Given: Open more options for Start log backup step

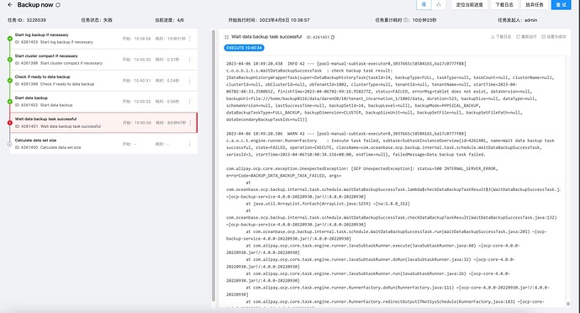Looking at the screenshot, I should (190, 39).
